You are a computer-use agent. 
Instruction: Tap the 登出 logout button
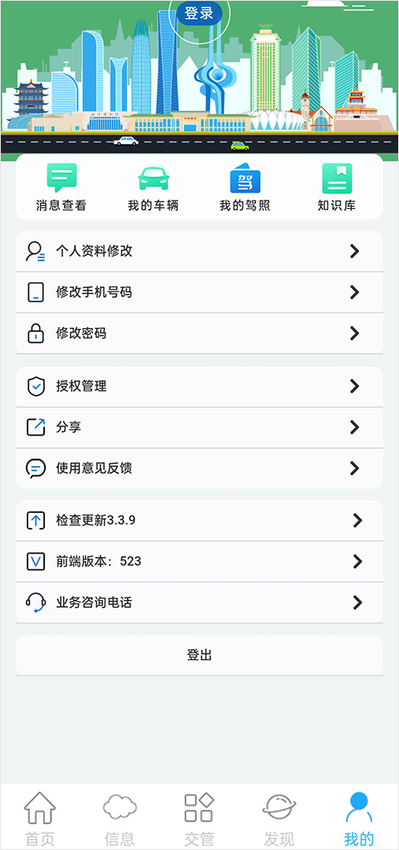pos(199,655)
